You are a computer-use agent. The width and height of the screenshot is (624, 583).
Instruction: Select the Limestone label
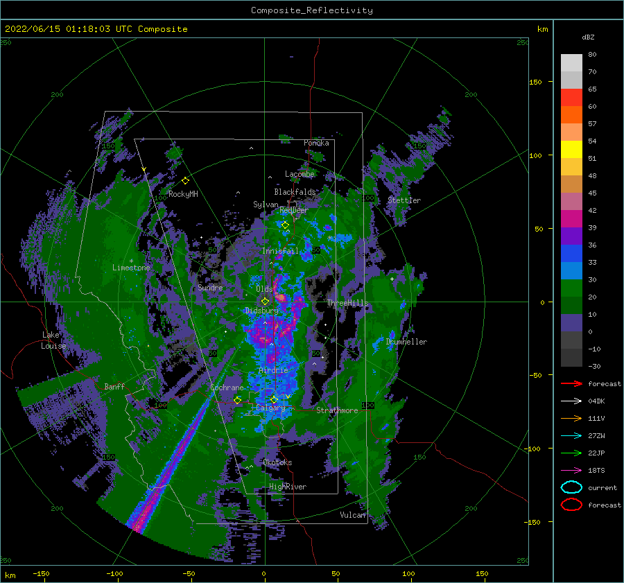131,268
